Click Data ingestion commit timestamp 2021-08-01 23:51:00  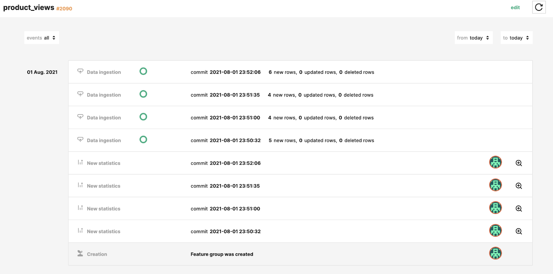tap(235, 118)
